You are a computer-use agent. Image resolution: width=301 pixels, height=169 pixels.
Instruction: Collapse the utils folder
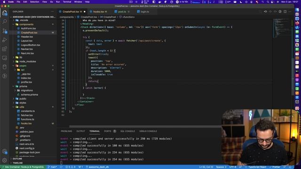[x=22, y=107]
